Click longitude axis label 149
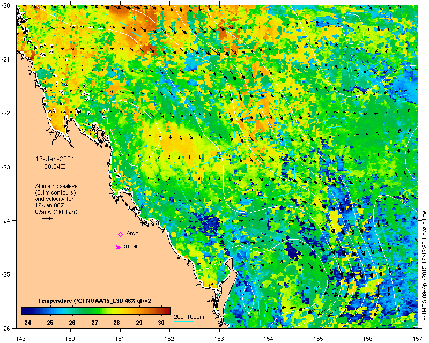The image size is (429, 343). [x=21, y=339]
